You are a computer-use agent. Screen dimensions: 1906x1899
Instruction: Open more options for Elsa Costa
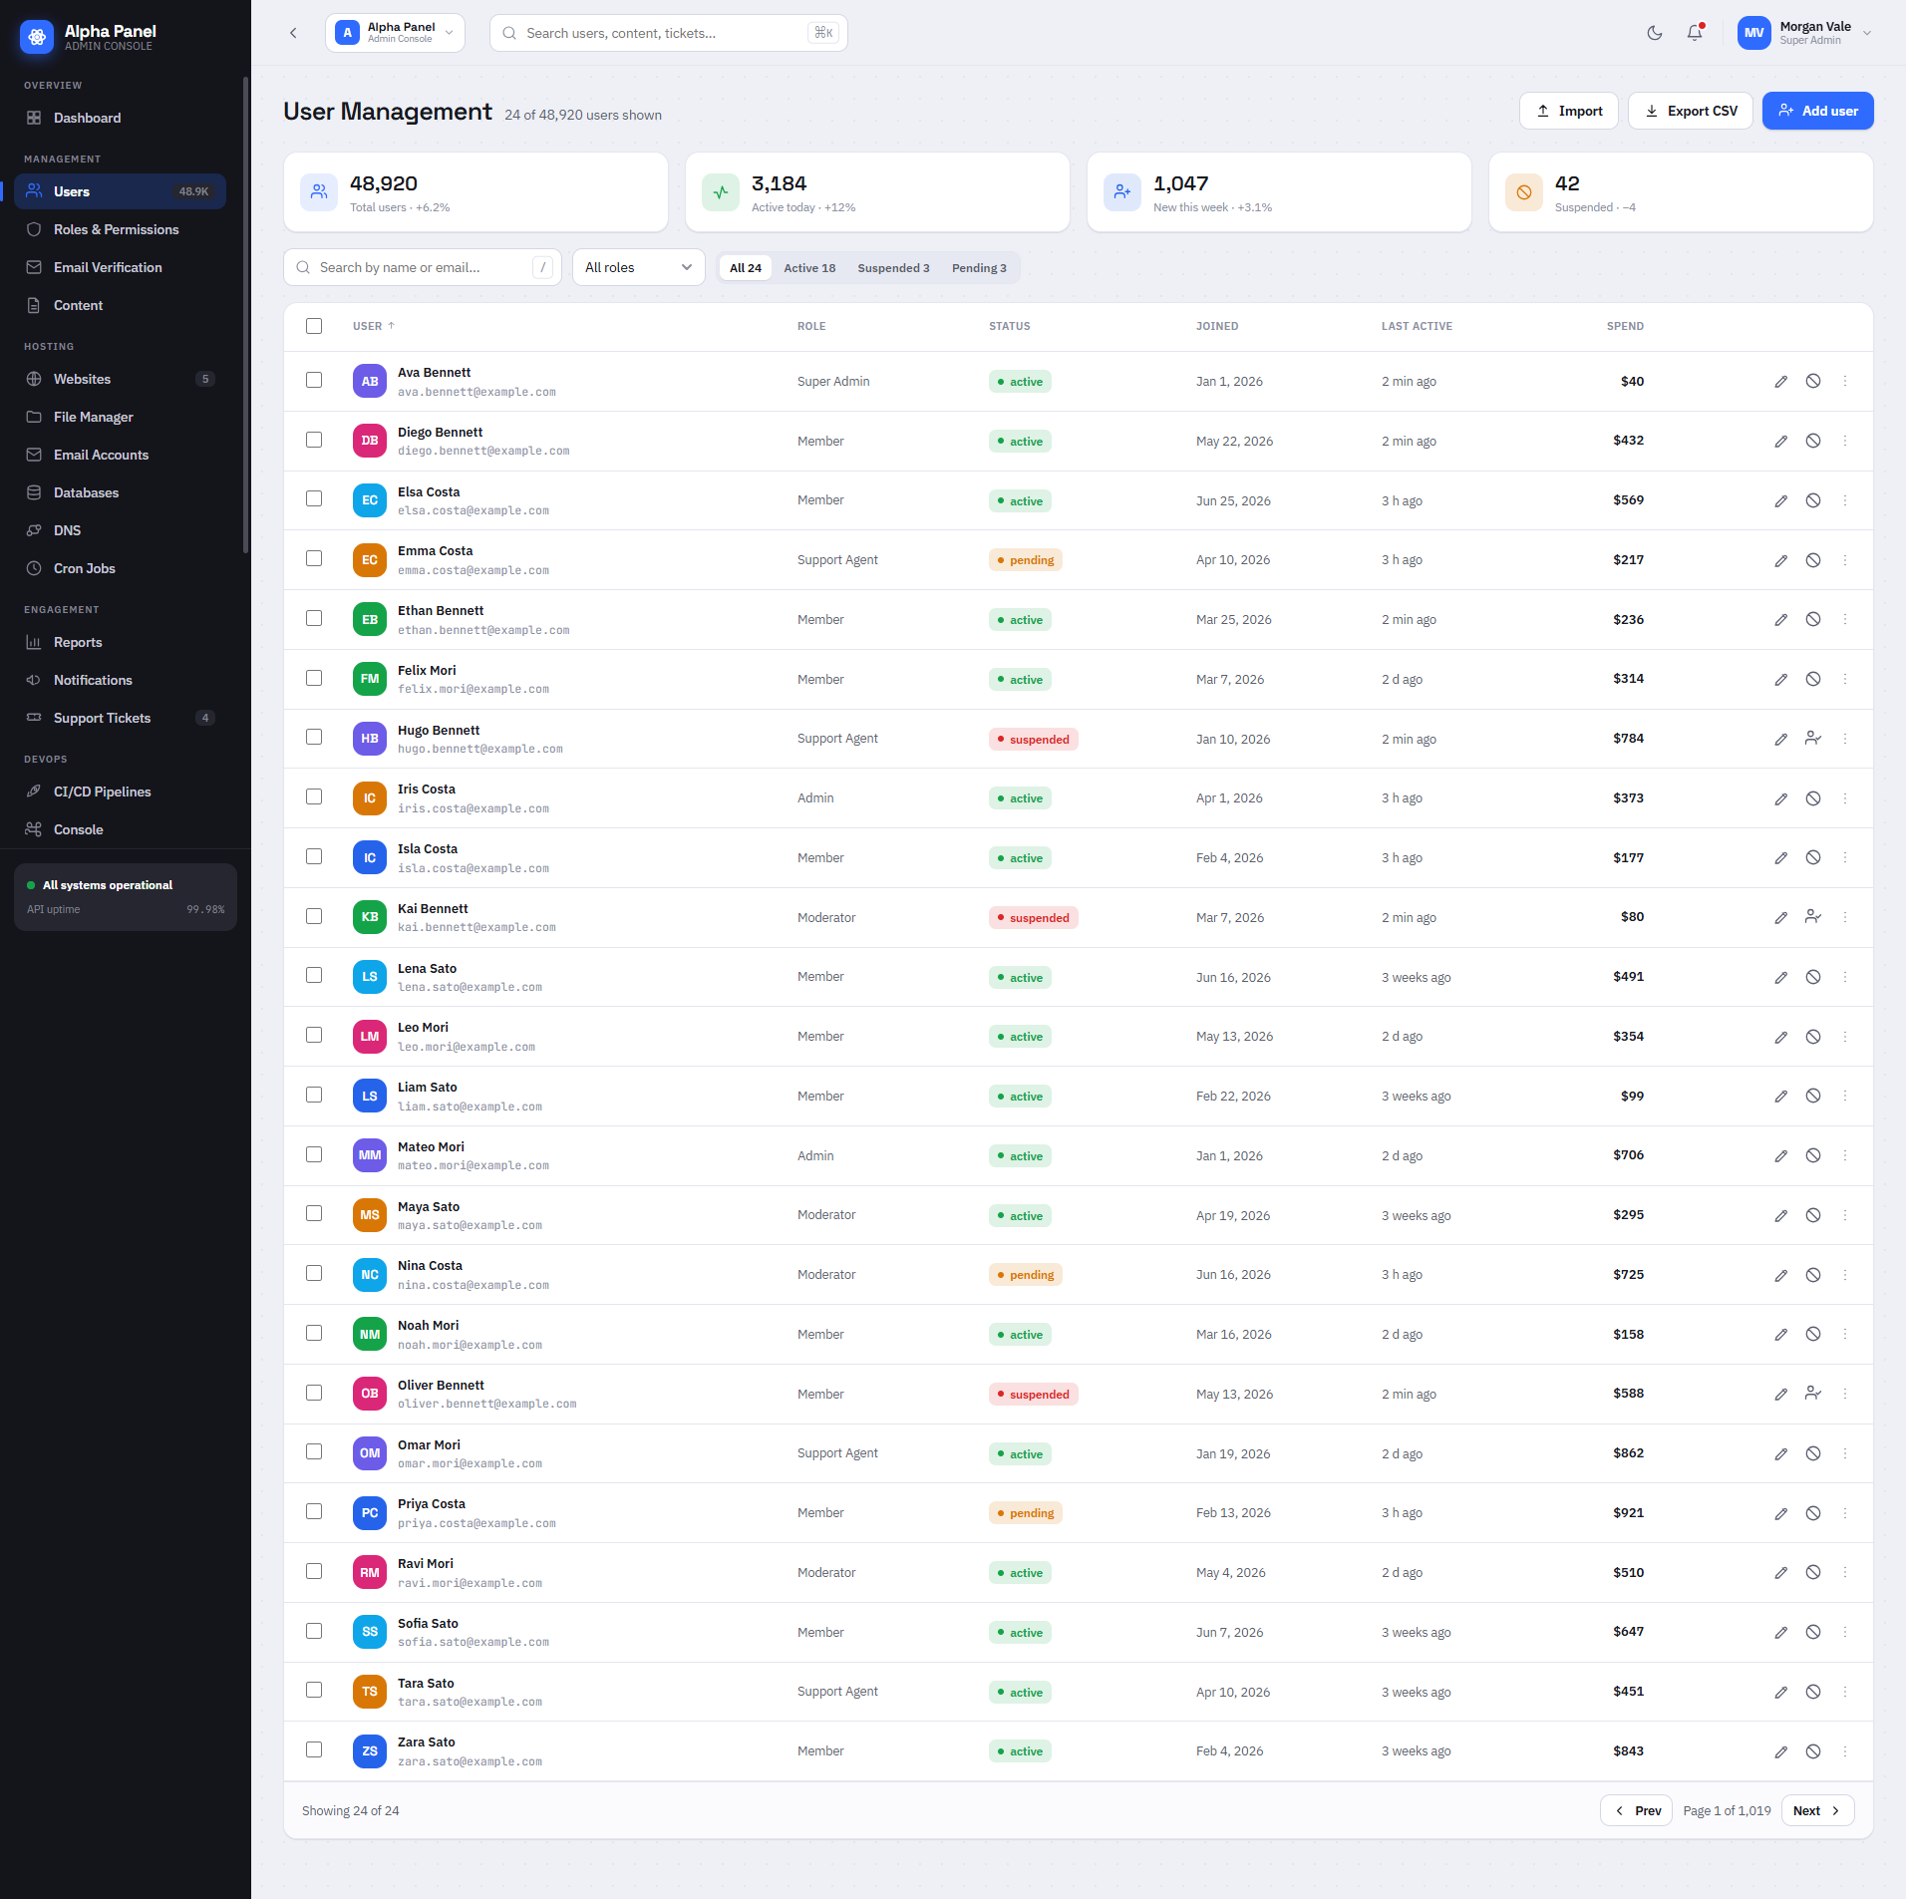1845,500
